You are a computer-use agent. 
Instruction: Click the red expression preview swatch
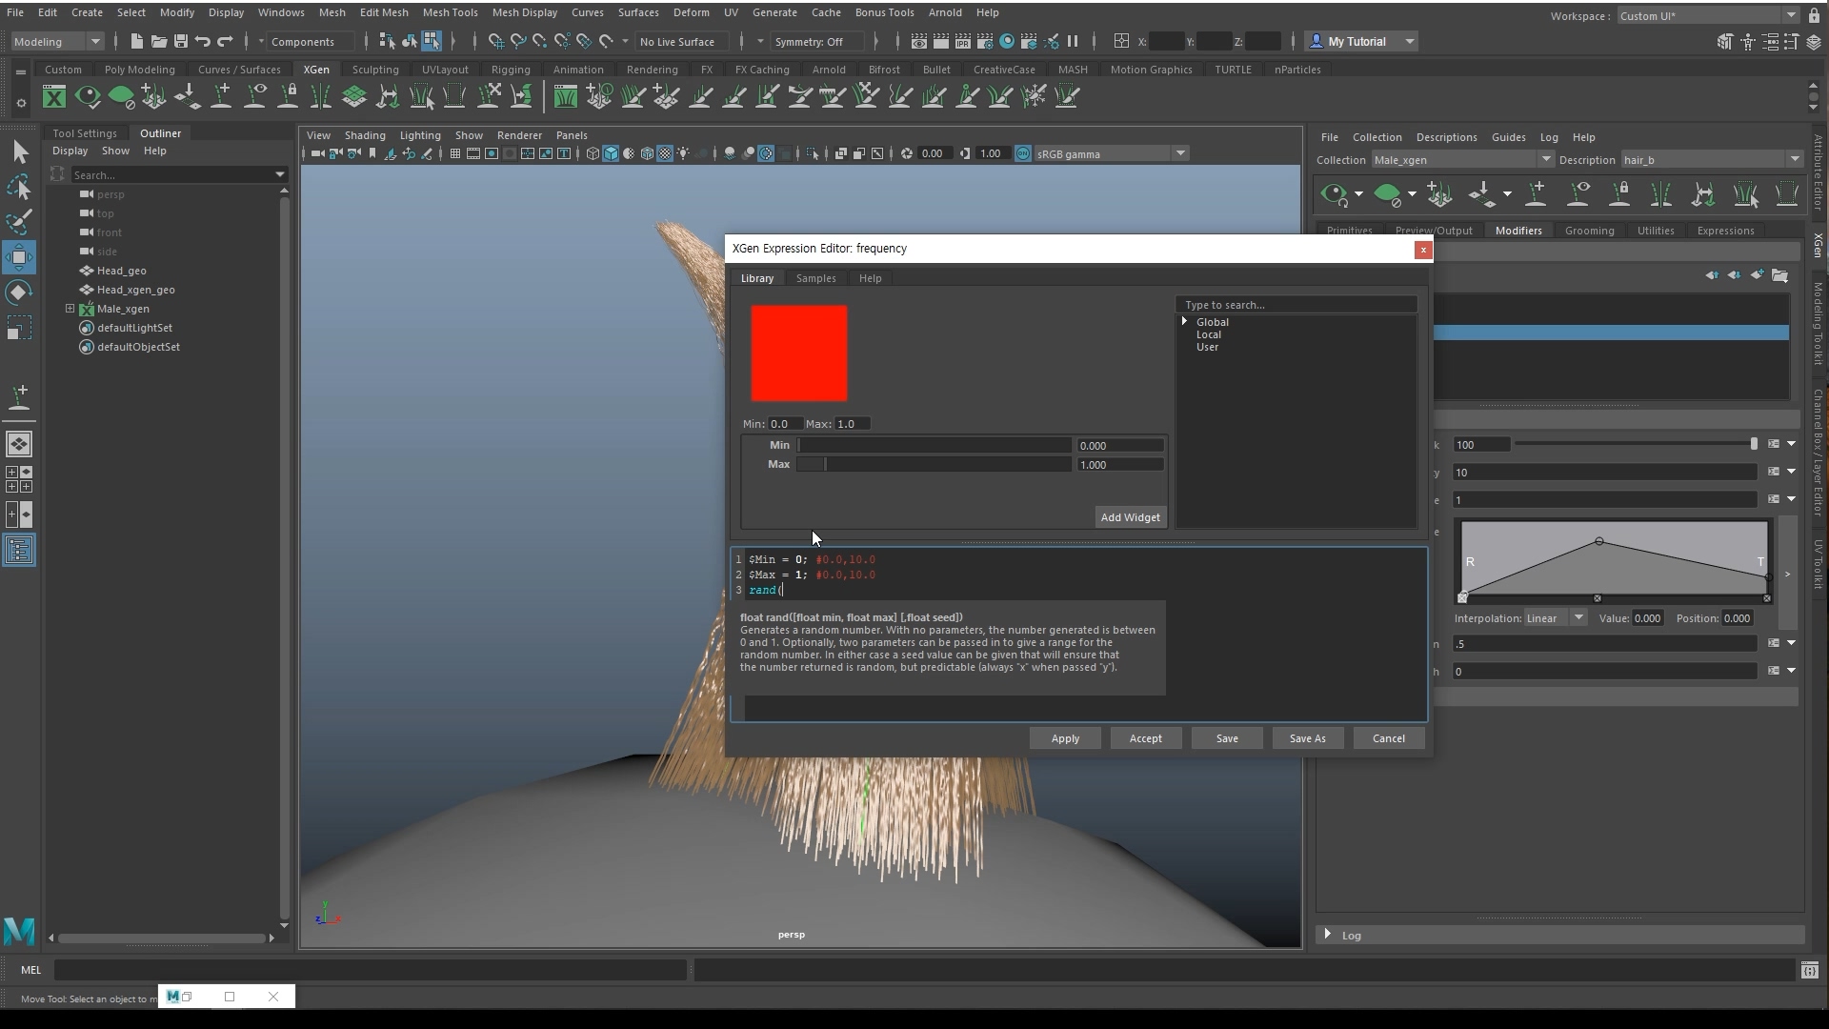[798, 353]
